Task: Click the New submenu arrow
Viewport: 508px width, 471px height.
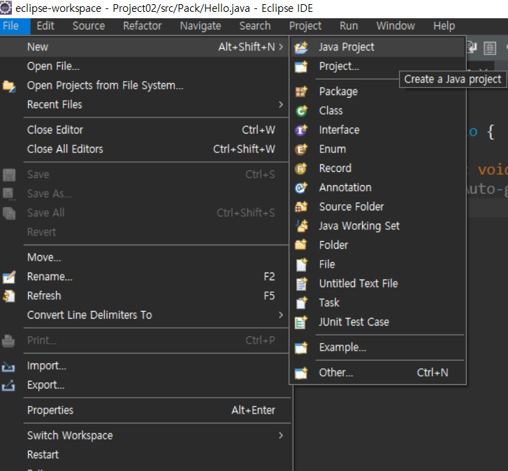Action: point(281,47)
